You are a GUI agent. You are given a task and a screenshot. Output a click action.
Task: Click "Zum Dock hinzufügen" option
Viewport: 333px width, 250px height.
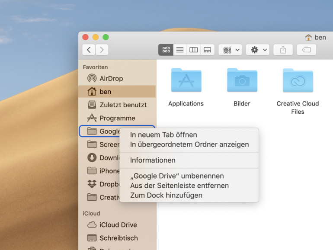pos(166,195)
